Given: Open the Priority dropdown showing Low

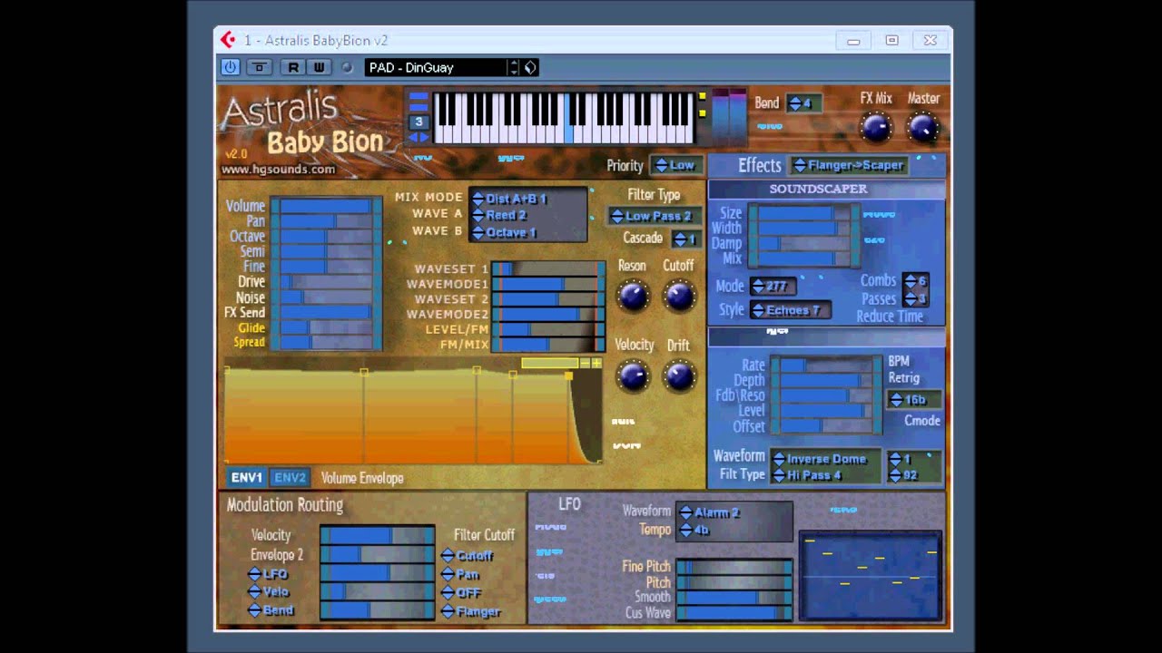Looking at the screenshot, I should (675, 165).
